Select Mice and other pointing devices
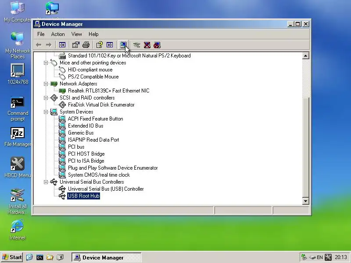The height and width of the screenshot is (263, 351). click(x=93, y=63)
